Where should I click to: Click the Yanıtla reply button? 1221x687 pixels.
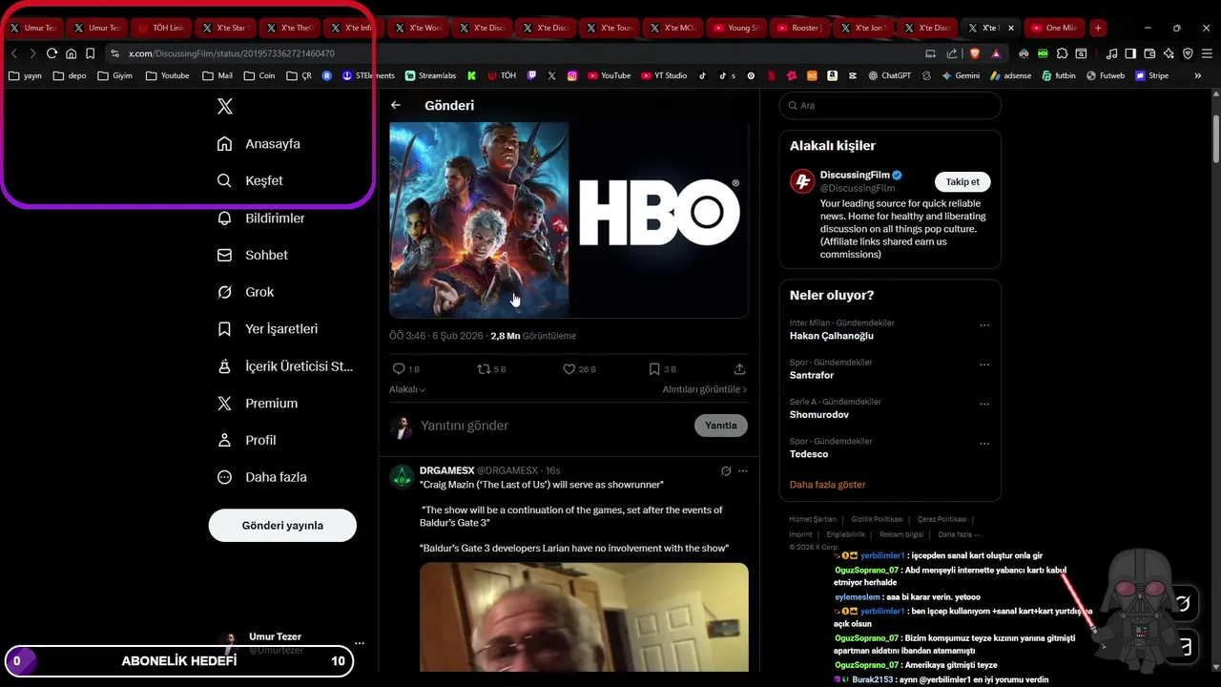(x=721, y=426)
